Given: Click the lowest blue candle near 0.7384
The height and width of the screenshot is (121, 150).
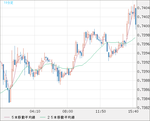Looking at the screenshot, I should point(9,96).
